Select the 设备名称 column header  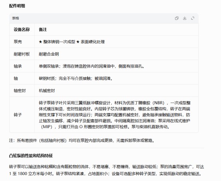pyautogui.click(x=22, y=30)
